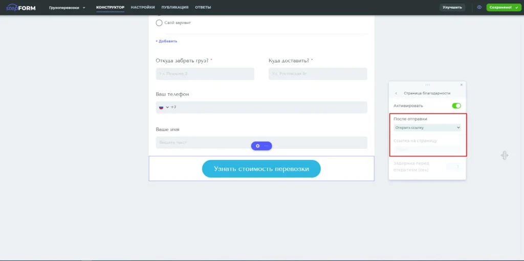Image resolution: width=524 pixels, height=261 pixels.
Task: Click the Страница благодарности panel title
Action: pyautogui.click(x=427, y=93)
